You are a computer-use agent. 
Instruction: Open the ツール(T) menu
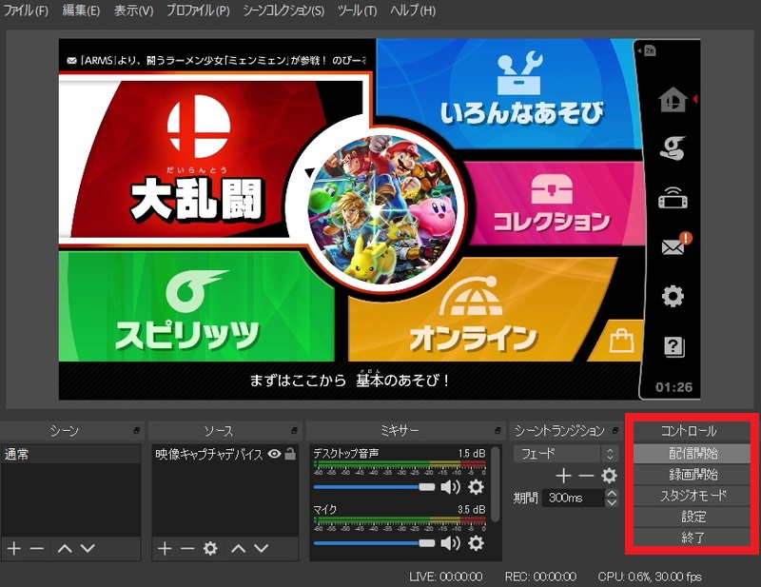click(358, 10)
